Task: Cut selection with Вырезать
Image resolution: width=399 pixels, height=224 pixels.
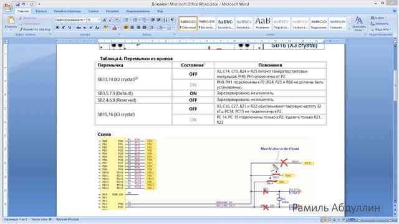Action: (28, 18)
